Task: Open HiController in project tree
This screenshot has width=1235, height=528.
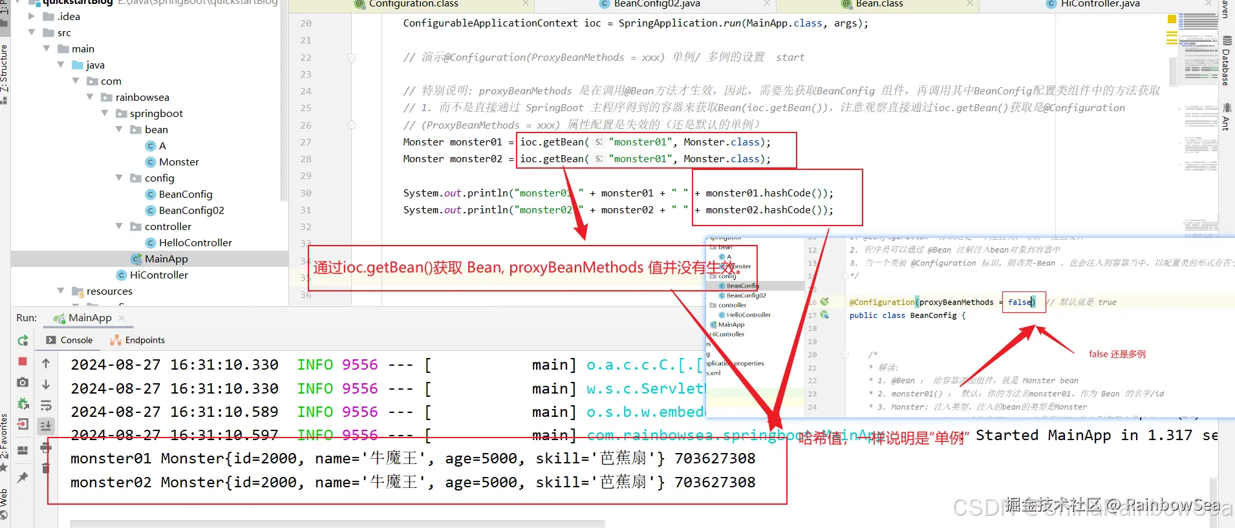Action: click(152, 275)
